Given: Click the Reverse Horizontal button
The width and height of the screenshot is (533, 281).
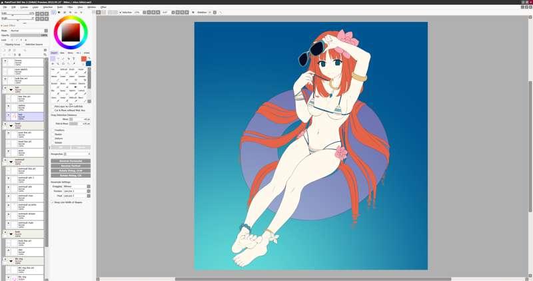Looking at the screenshot, I should 71,161.
